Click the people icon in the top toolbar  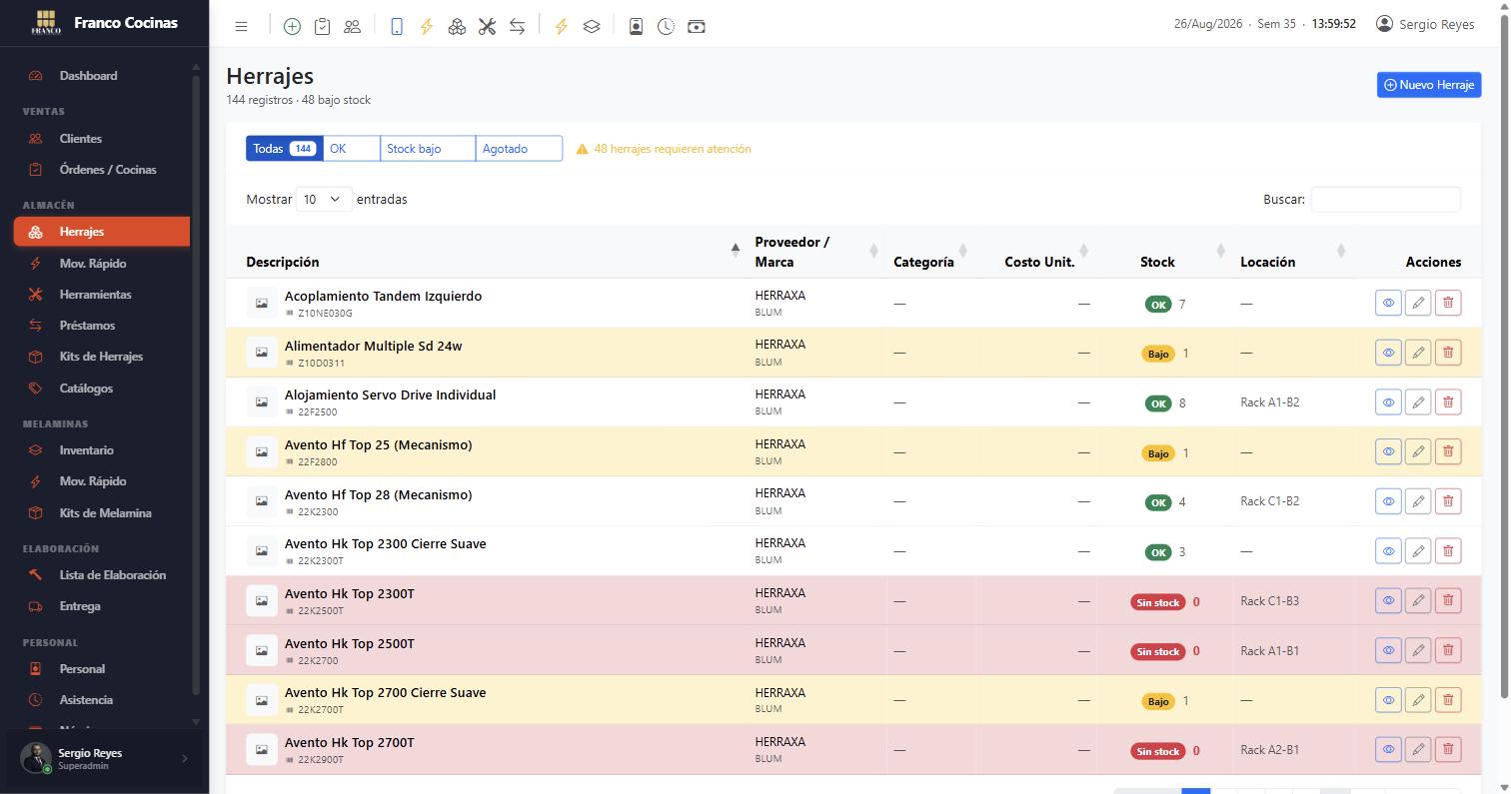pos(352,27)
